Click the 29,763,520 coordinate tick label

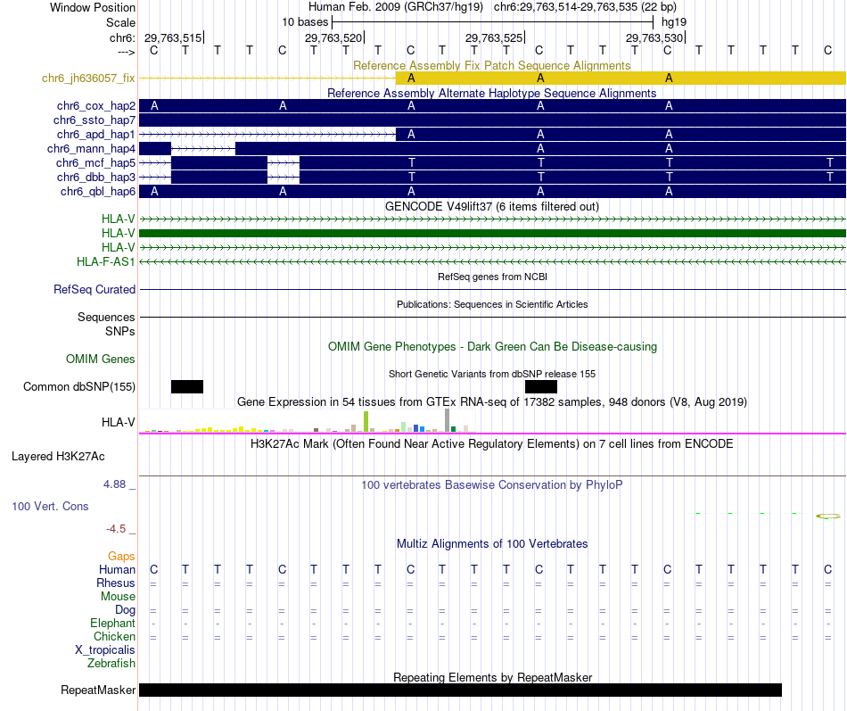pos(333,37)
